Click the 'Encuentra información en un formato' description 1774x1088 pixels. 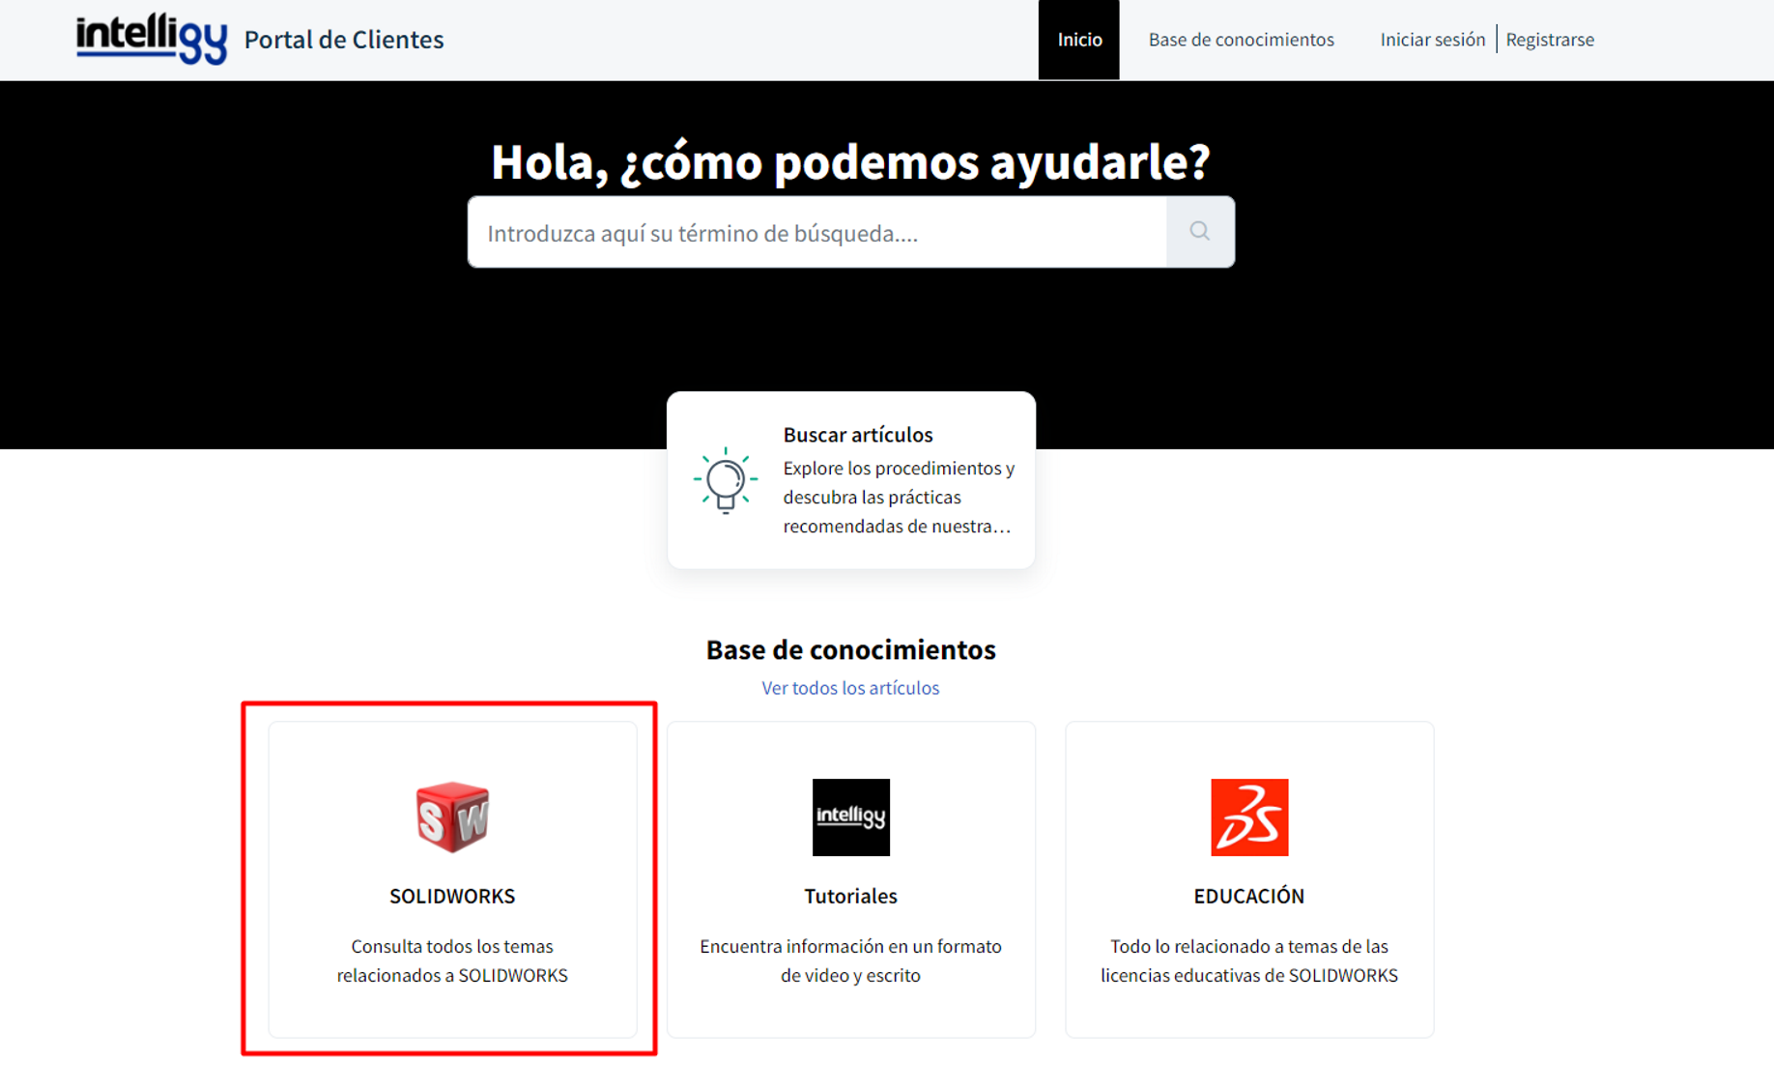[851, 960]
